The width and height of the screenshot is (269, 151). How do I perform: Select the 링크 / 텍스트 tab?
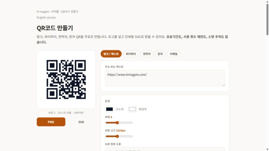coord(111,54)
